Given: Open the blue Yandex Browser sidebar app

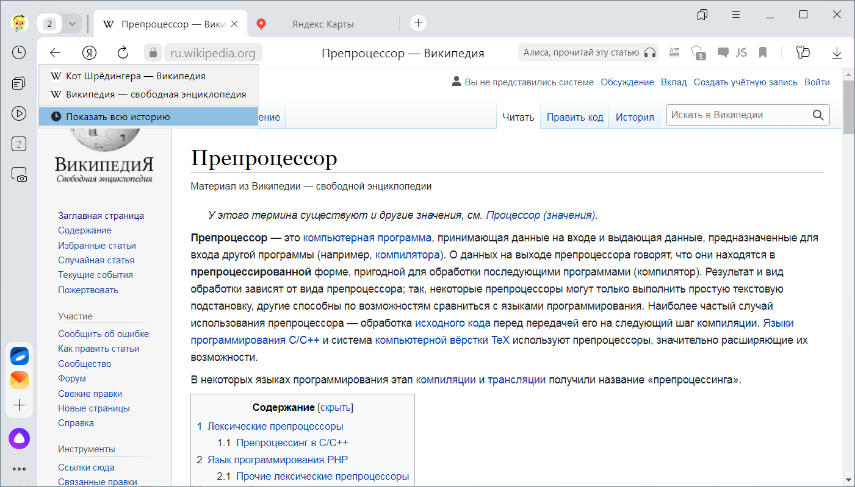Looking at the screenshot, I should tap(19, 356).
